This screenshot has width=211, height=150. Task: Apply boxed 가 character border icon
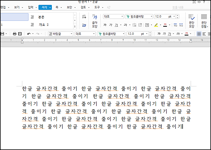click(x=147, y=25)
